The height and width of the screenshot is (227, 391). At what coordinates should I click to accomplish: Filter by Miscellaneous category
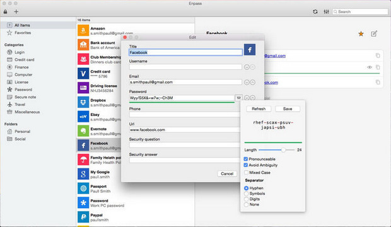pos(27,112)
